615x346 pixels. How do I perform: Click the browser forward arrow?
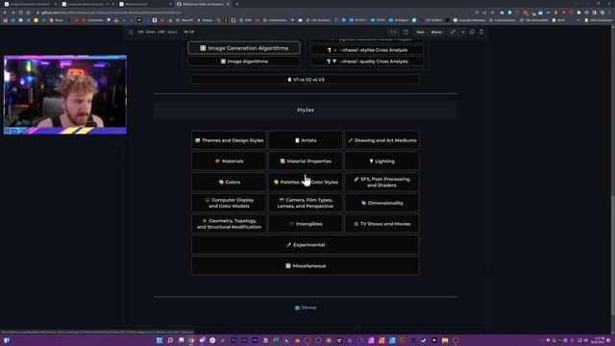click(12, 12)
